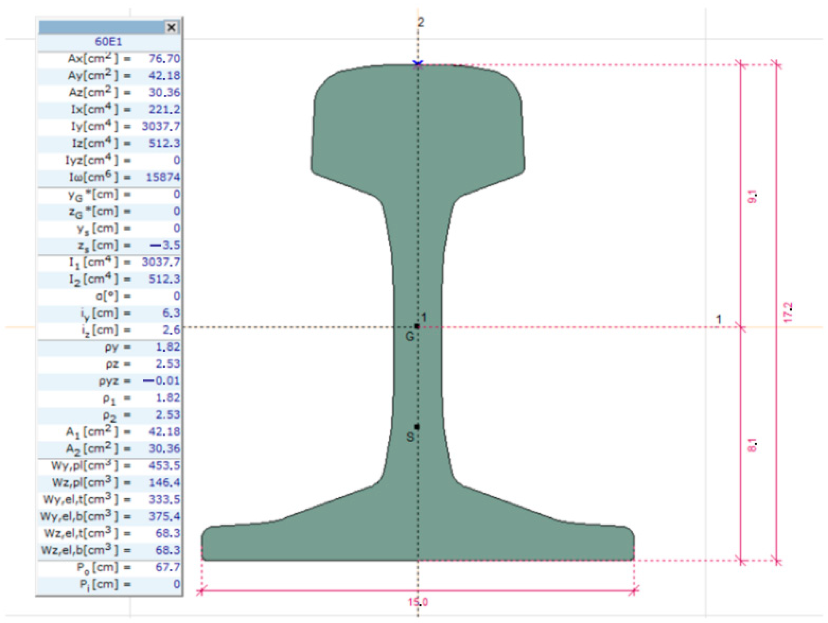Select the iy radius of gyration value 6.3
Viewport: 828px width, 623px height.
[x=171, y=313]
